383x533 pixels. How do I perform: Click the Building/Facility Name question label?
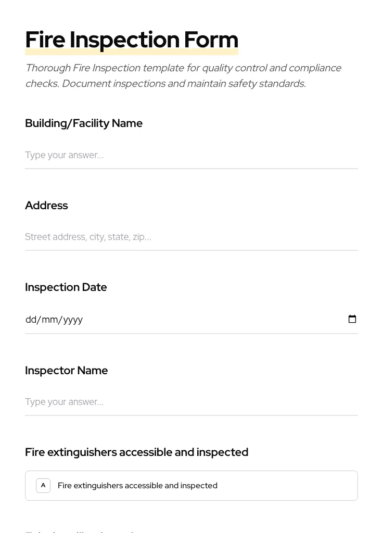[x=84, y=123]
